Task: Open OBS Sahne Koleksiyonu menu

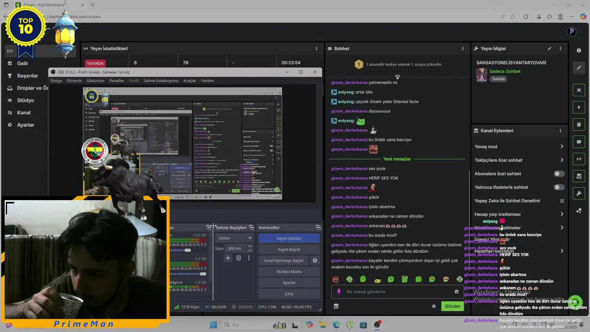Action: point(161,81)
